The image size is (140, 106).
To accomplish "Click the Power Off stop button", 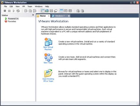I will pos(5,11).
